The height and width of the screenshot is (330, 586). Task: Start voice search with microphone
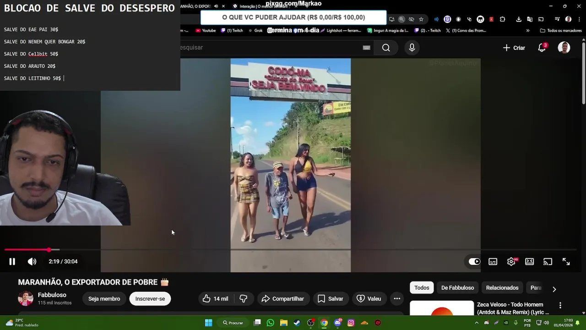coord(412,48)
